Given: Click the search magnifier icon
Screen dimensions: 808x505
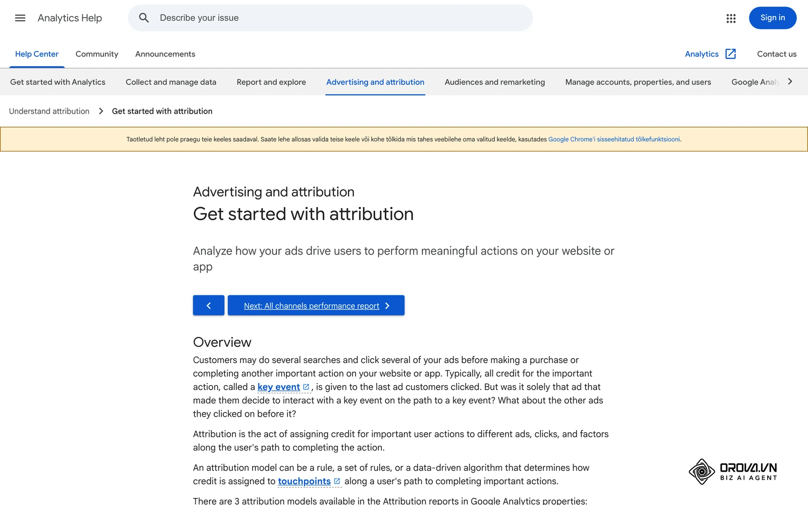Looking at the screenshot, I should 144,18.
